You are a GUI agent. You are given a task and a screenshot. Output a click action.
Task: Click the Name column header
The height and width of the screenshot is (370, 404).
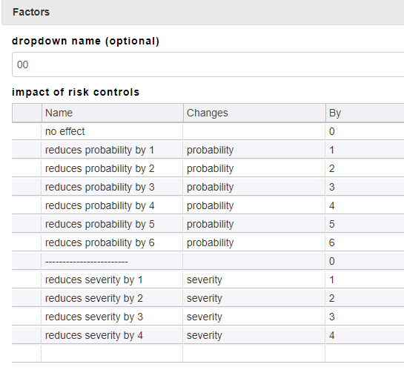point(113,113)
